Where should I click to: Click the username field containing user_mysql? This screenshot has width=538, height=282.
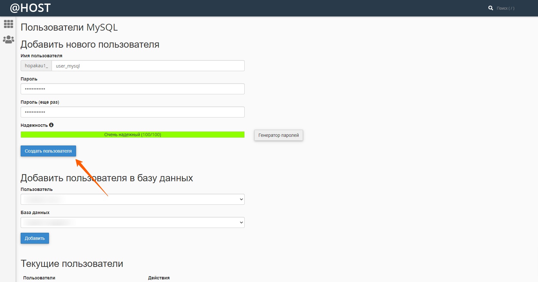pos(148,66)
